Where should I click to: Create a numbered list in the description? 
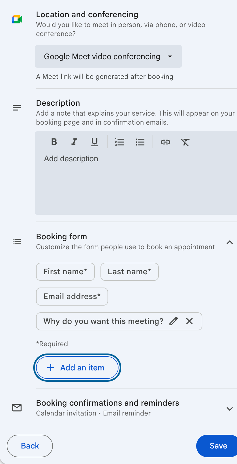click(120, 142)
